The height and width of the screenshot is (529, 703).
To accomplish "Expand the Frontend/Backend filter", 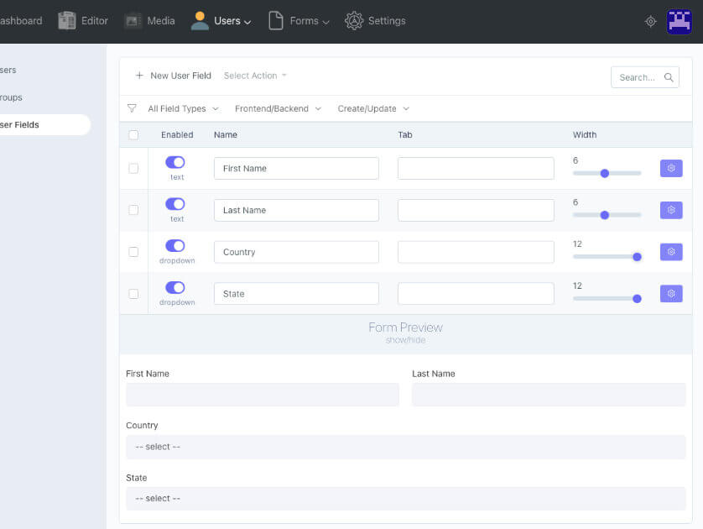I will pos(278,108).
